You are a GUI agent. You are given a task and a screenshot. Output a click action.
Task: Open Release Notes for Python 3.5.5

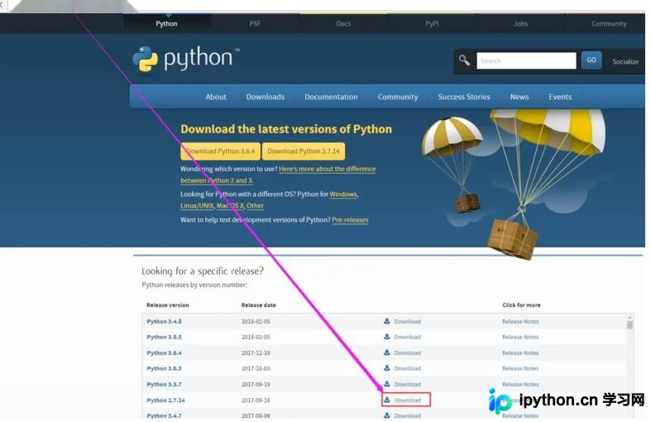(520, 337)
